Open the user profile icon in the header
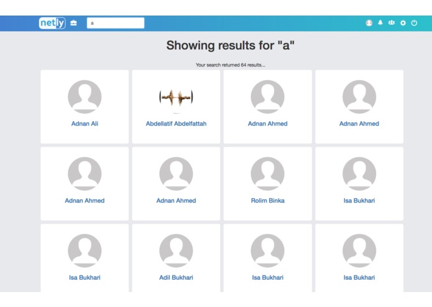Viewport: 432px width, 307px height. pos(369,23)
